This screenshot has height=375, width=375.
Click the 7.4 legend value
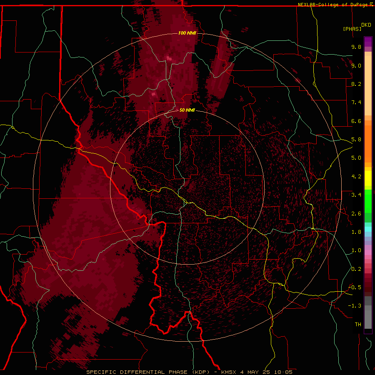click(x=356, y=102)
